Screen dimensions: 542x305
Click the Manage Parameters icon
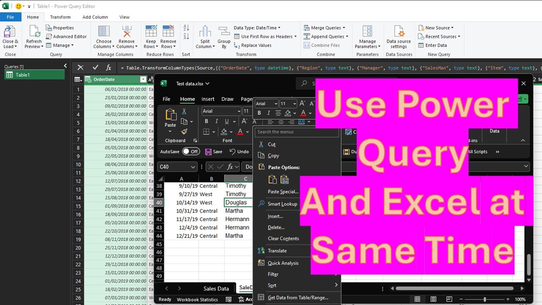(367, 32)
